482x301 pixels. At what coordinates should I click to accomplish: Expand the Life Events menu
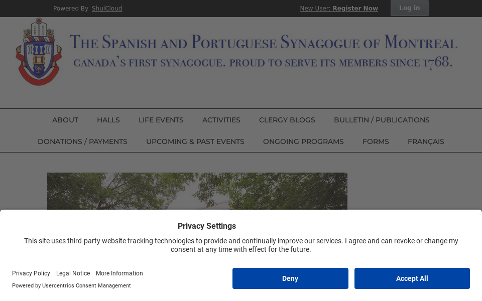point(161,120)
